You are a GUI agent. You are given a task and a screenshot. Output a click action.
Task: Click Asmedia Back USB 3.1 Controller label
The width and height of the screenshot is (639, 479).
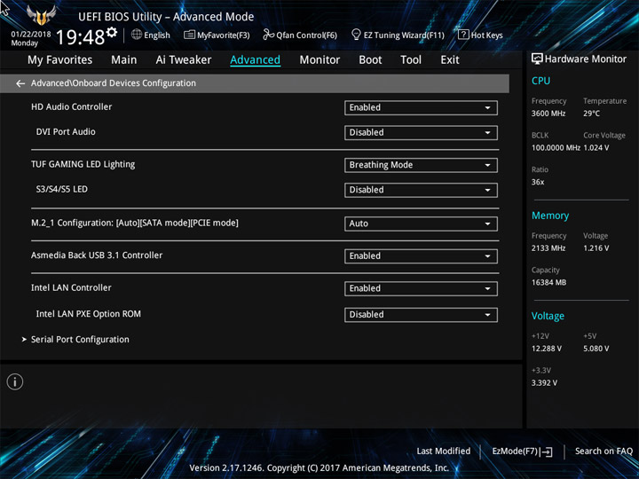click(x=97, y=255)
